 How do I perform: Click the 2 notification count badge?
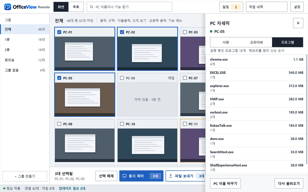(236, 7)
